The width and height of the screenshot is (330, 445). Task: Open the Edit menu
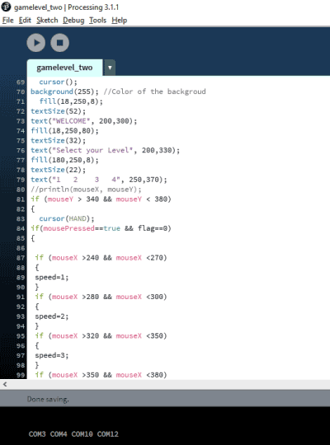(25, 21)
